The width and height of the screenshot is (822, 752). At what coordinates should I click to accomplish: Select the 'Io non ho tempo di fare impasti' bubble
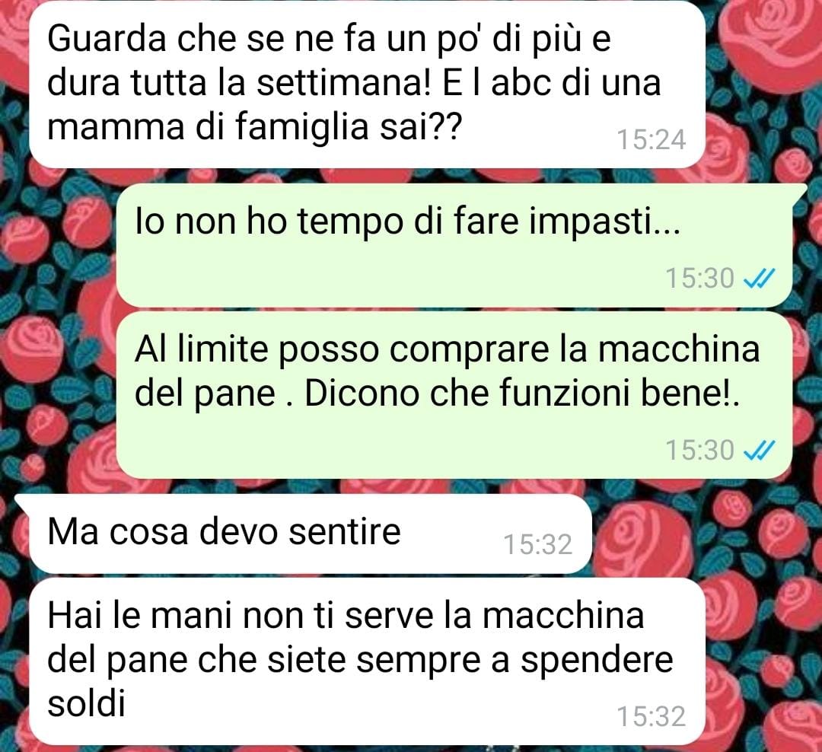pos(454,245)
